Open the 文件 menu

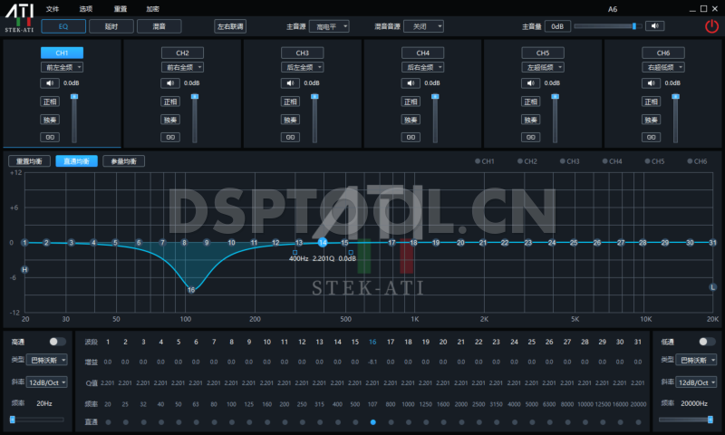click(x=53, y=9)
